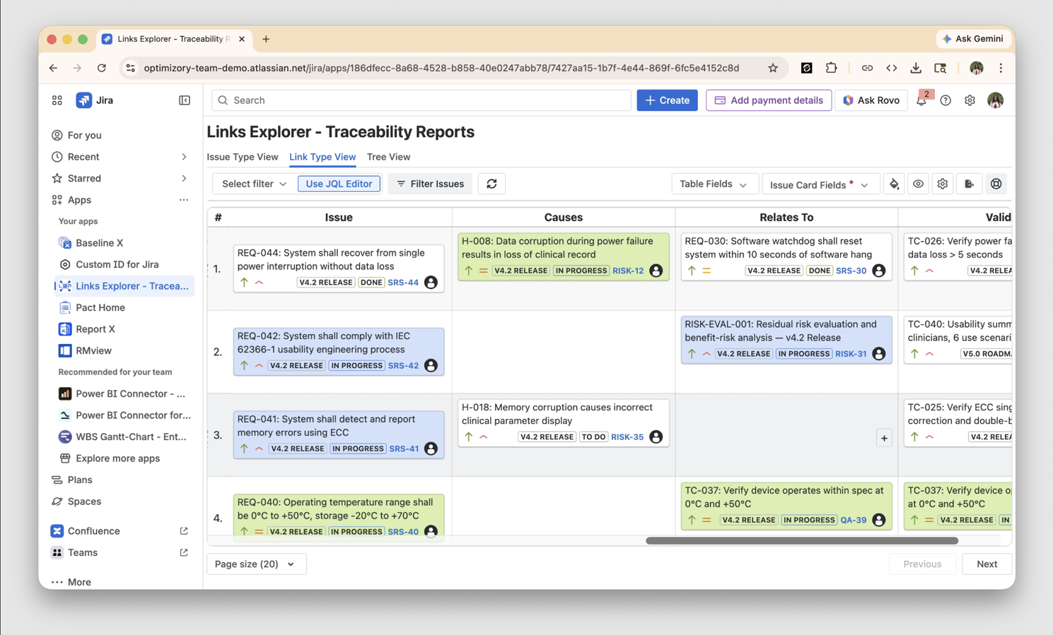
Task: Click the Jira search field
Action: pos(421,100)
